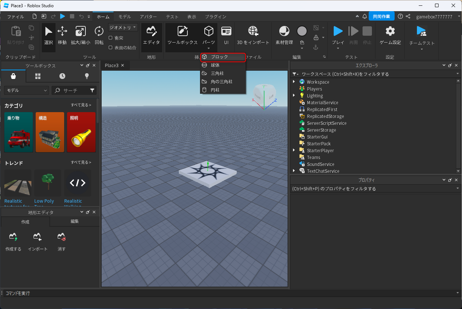Open the ジオメトリ dropdown
The width and height of the screenshot is (462, 309).
coord(123,27)
